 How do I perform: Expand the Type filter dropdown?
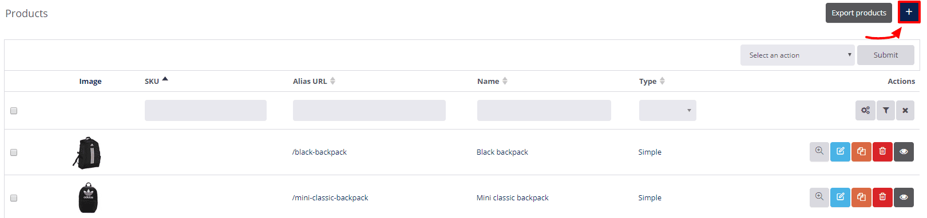pos(667,110)
